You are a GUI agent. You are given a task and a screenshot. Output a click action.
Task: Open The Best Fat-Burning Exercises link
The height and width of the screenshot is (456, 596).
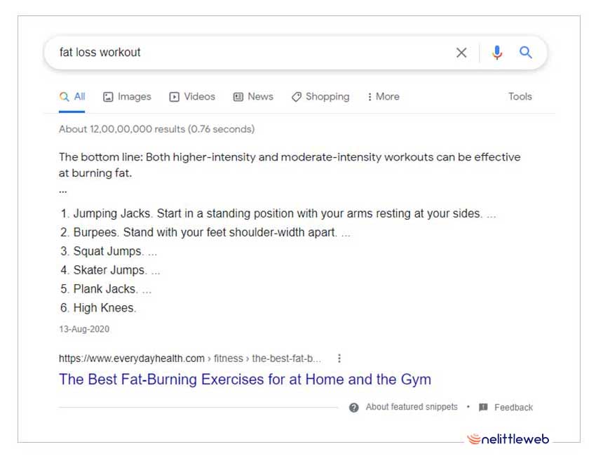click(x=245, y=380)
